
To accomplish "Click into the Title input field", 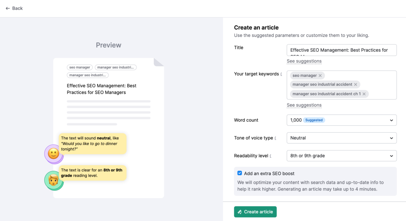I will [x=342, y=50].
